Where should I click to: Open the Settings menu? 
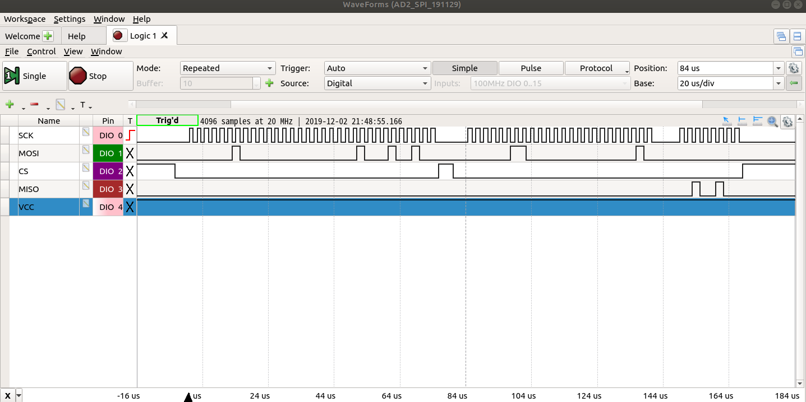(x=70, y=19)
